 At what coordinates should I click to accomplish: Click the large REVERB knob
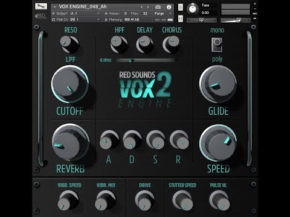coord(70,142)
